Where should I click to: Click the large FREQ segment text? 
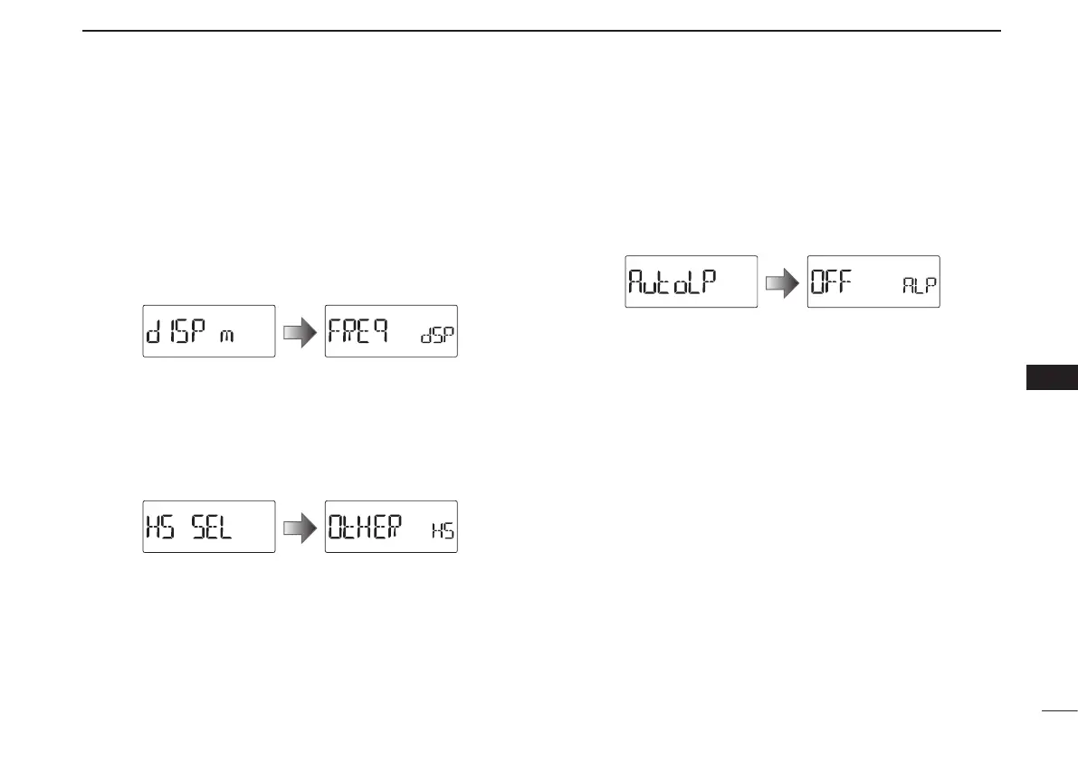coord(358,330)
